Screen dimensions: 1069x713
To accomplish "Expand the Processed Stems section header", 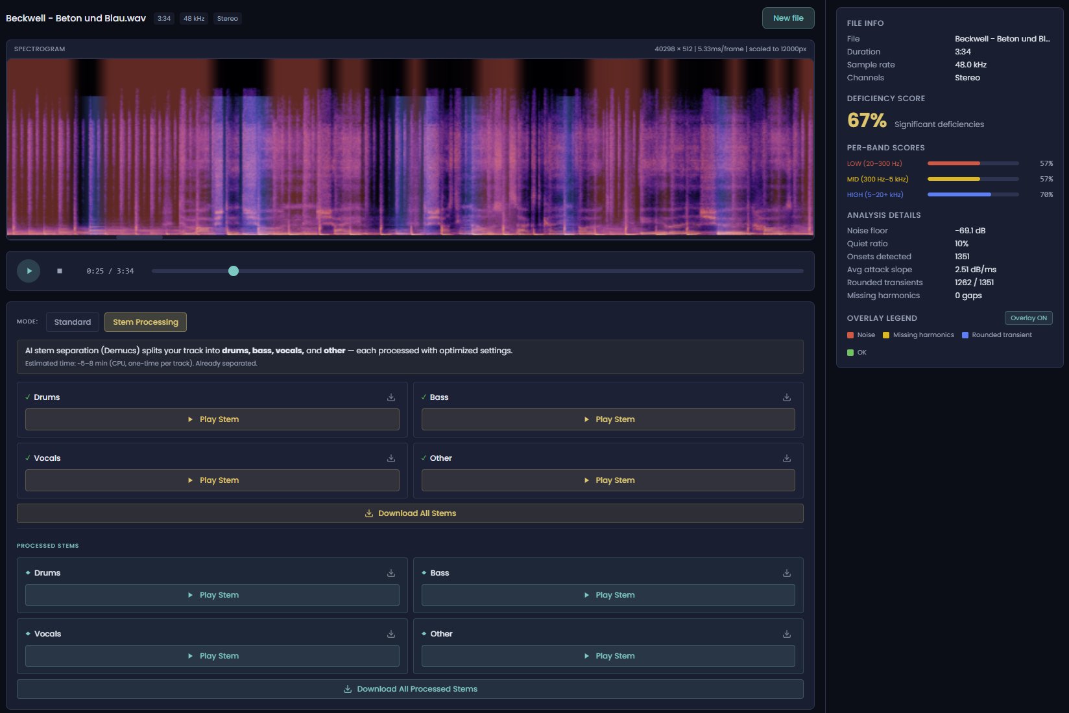I will [47, 546].
